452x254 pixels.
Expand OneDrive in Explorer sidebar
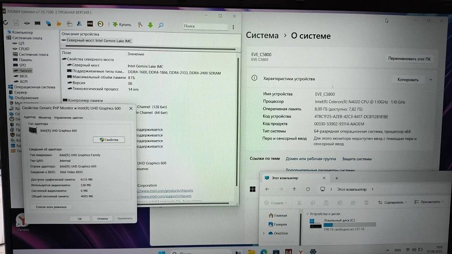coord(264,233)
